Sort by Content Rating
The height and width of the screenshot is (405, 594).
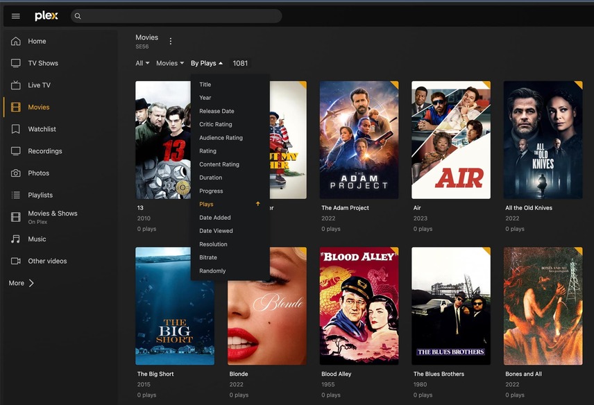(219, 164)
